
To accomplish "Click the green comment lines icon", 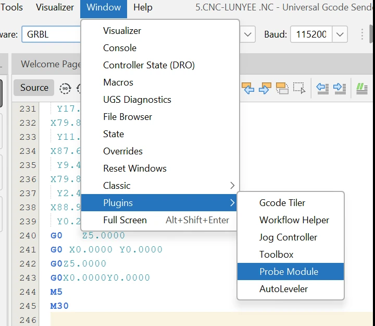I will coord(362,88).
